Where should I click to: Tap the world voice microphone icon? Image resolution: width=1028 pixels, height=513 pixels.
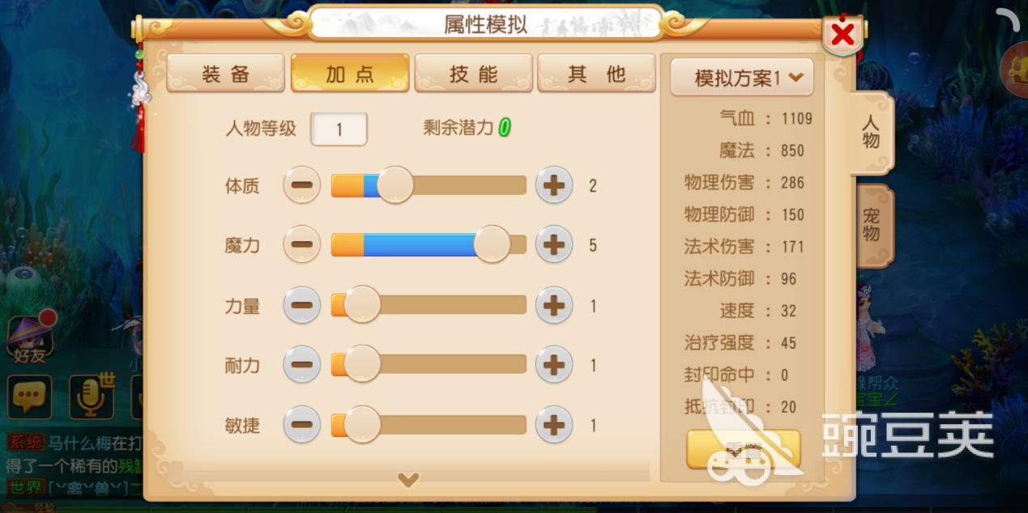point(91,396)
